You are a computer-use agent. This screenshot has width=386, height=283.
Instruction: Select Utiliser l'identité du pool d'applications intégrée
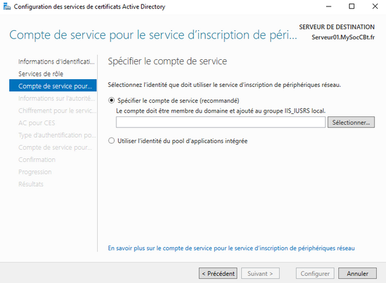point(112,140)
